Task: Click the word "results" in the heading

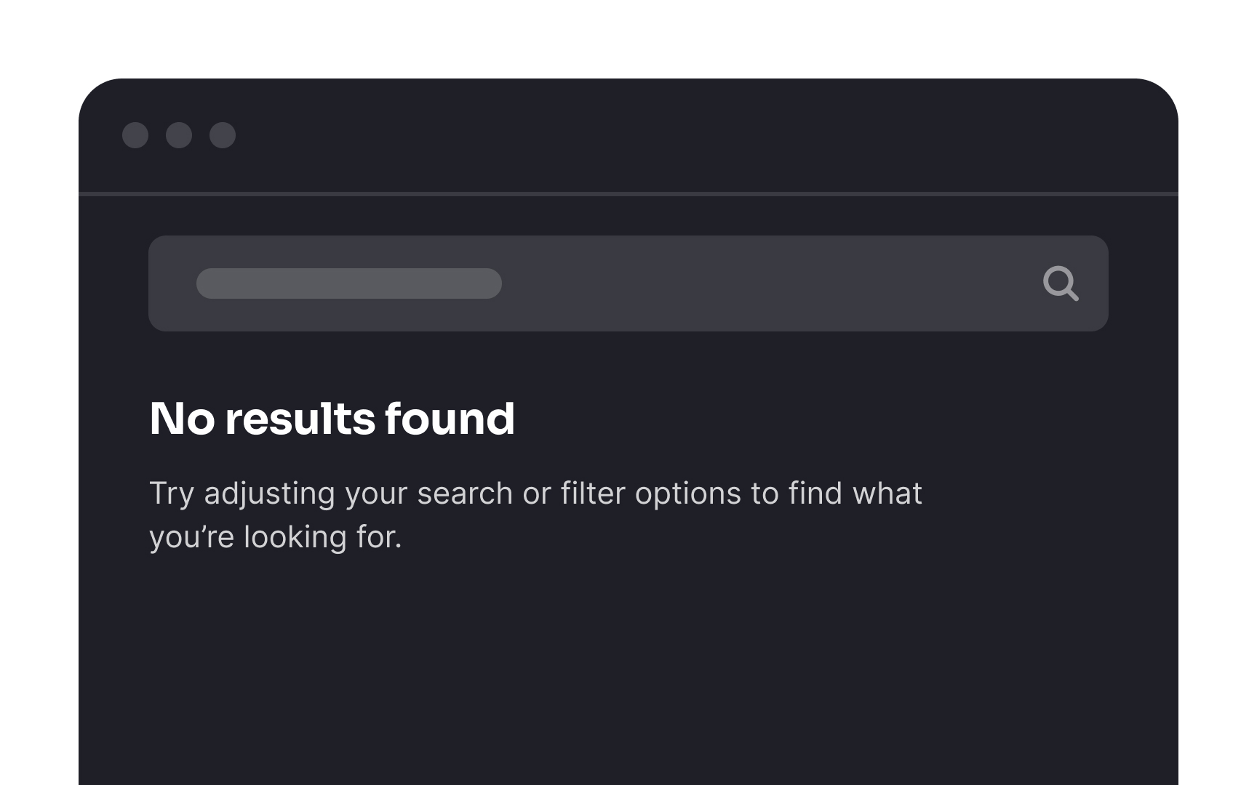Action: [x=300, y=419]
